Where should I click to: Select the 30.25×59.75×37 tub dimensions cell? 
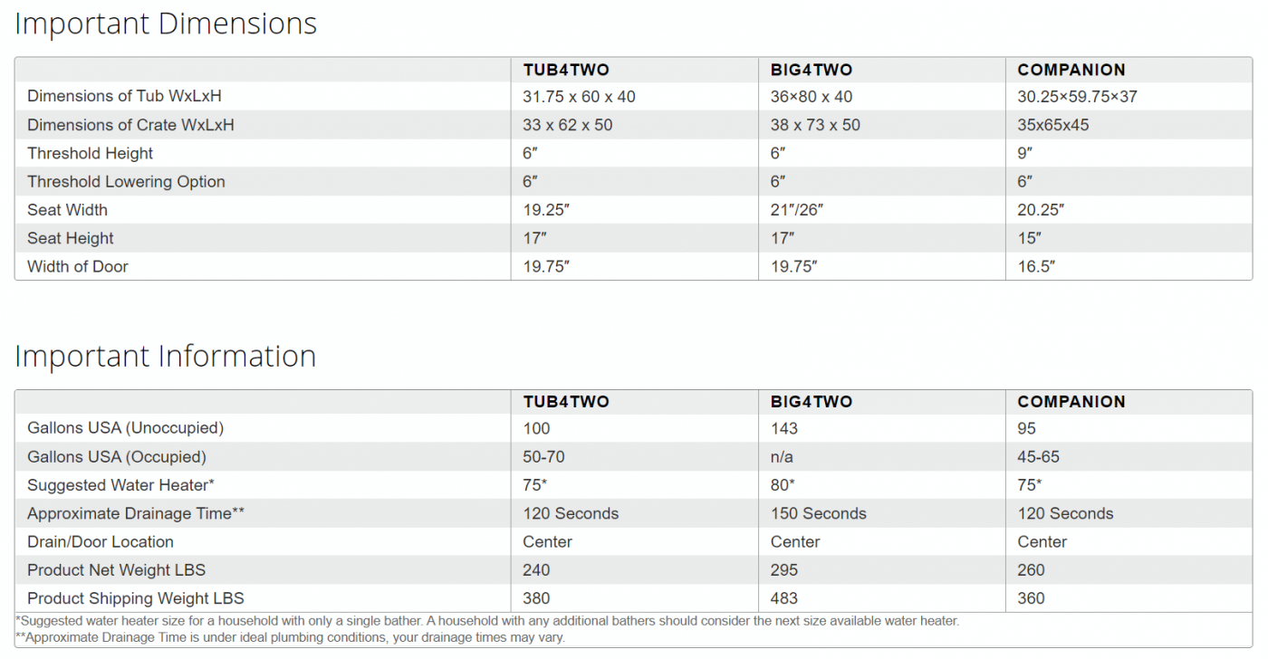tap(1077, 96)
